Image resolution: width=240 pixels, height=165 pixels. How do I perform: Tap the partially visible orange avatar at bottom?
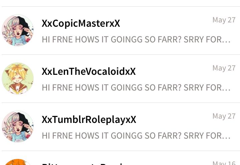(18, 162)
